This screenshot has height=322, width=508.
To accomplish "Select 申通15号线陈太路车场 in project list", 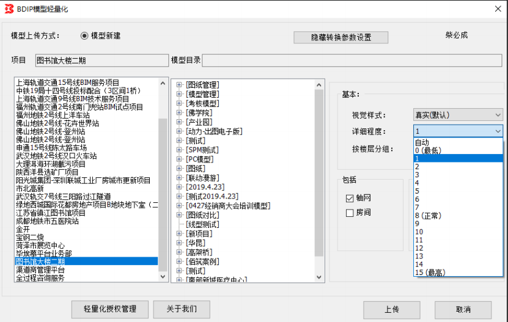I will tap(51, 148).
